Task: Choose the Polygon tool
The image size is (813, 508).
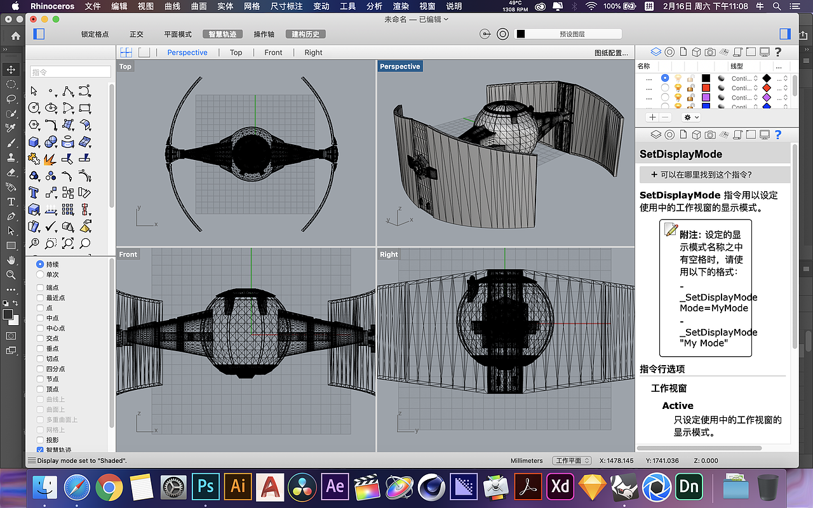Action: (x=34, y=124)
